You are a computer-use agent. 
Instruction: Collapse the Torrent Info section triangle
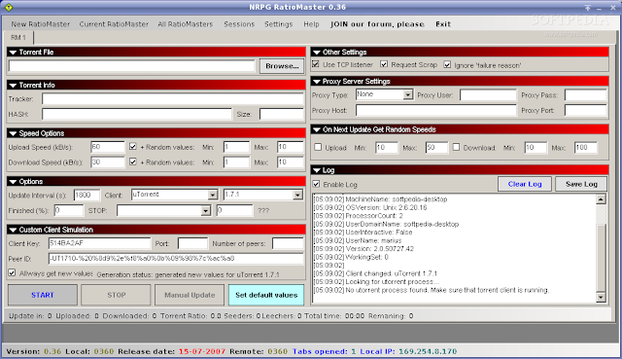coord(13,86)
